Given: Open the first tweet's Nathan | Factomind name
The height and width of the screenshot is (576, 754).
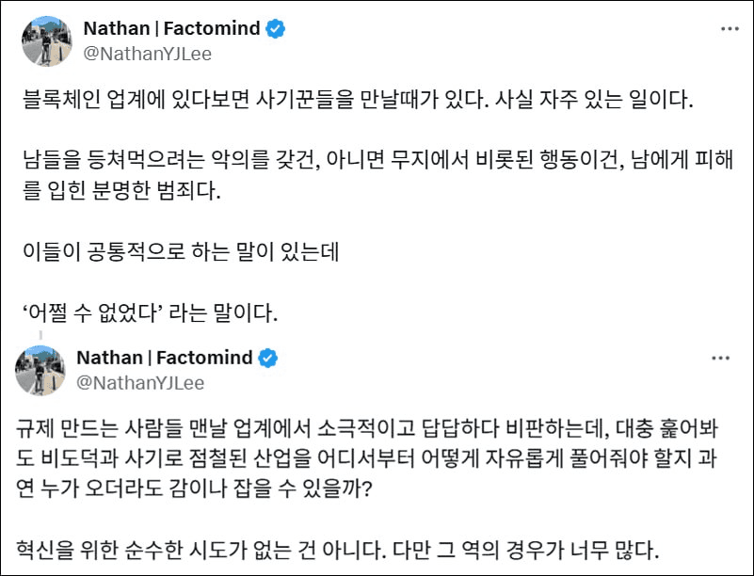Looking at the screenshot, I should pyautogui.click(x=171, y=29).
